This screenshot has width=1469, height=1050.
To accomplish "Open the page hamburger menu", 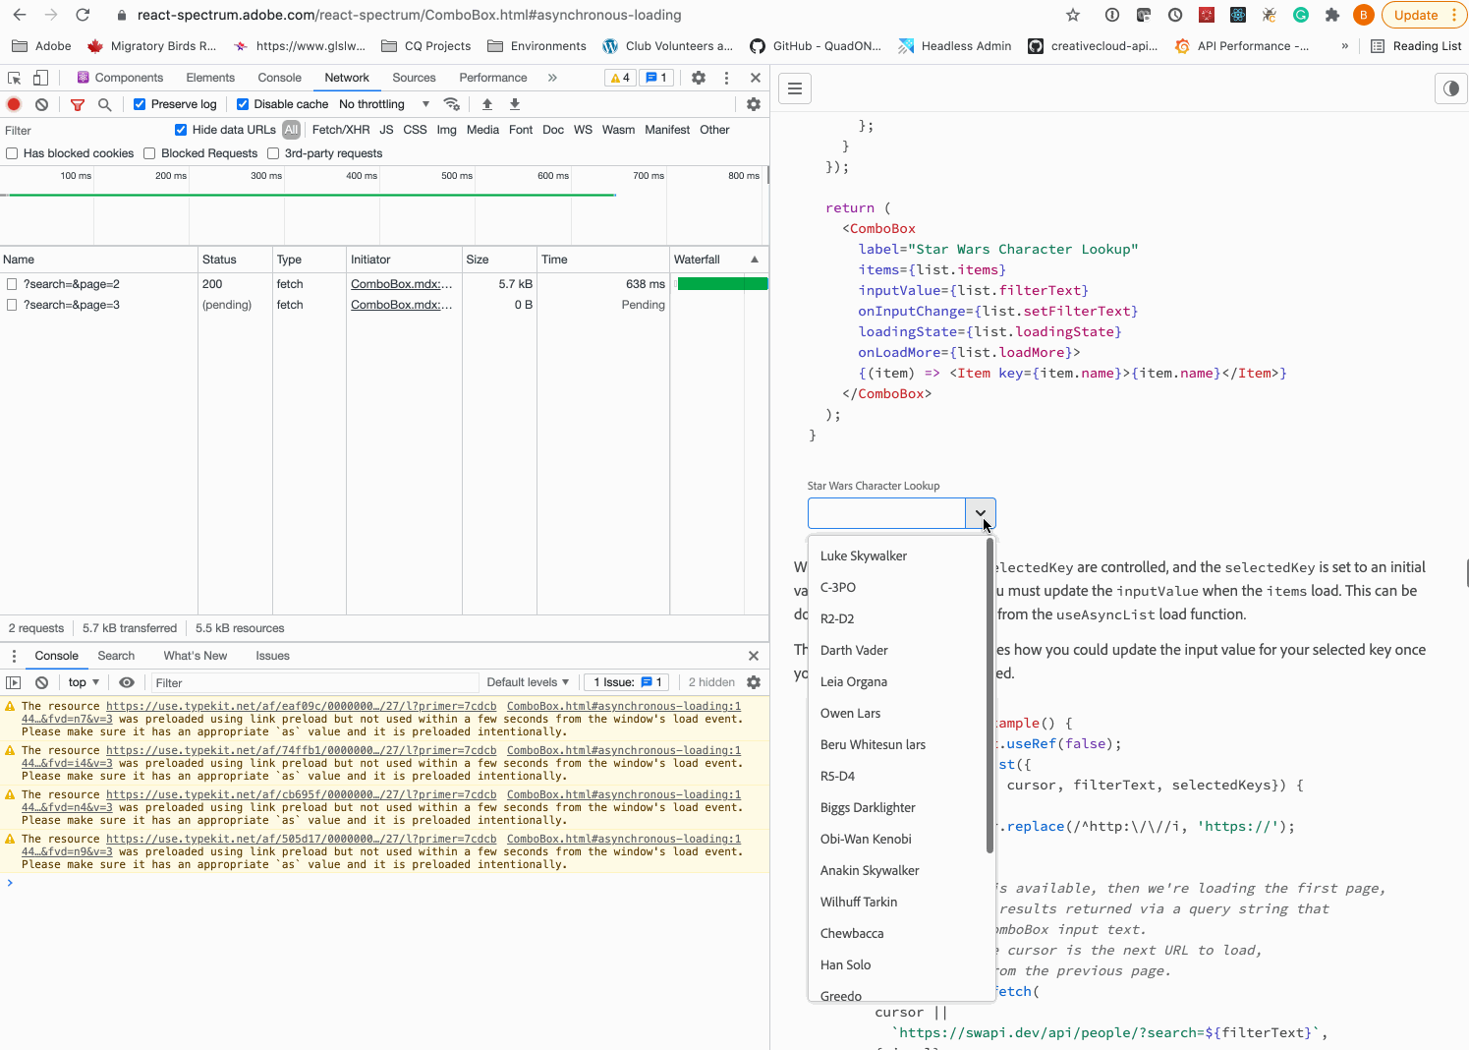I will coord(794,88).
